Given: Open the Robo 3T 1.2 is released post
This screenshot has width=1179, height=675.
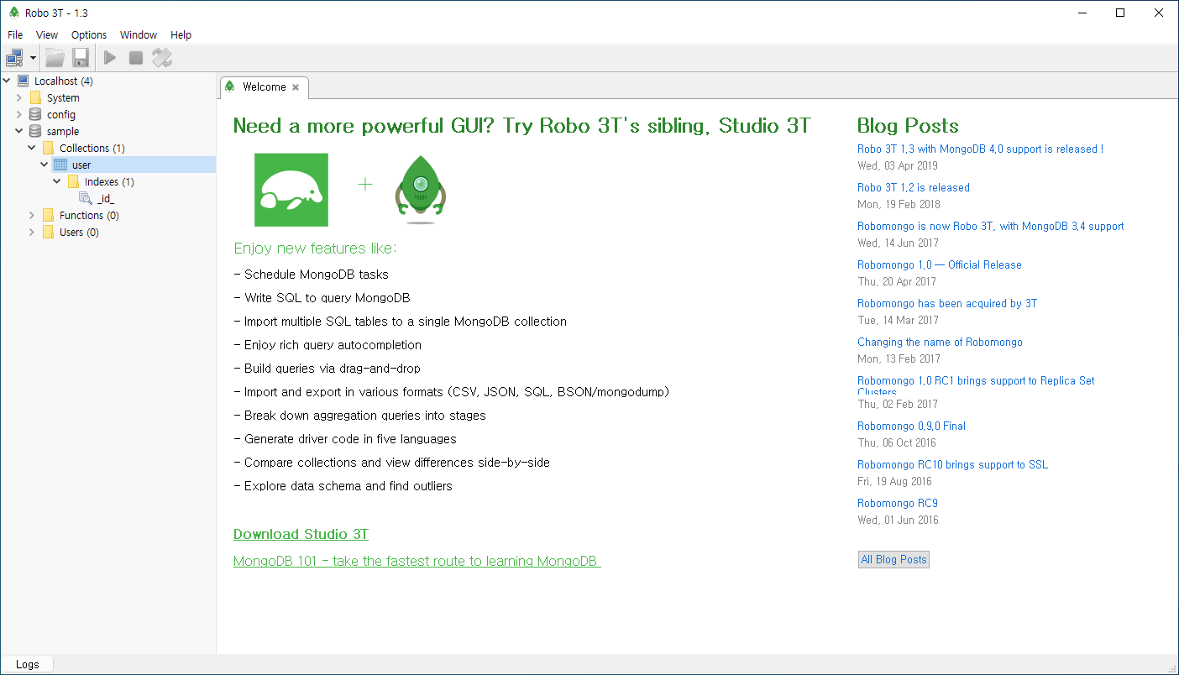Looking at the screenshot, I should pos(914,187).
